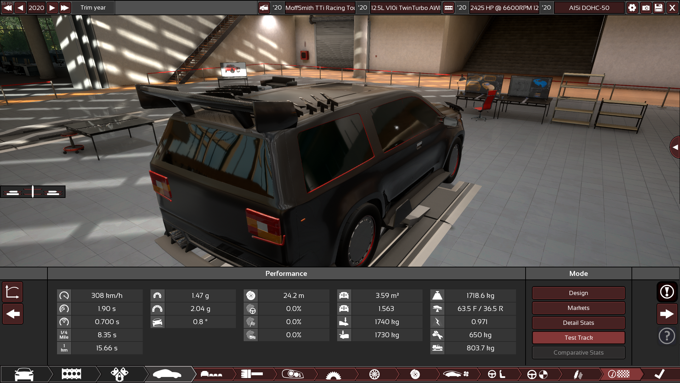Click the 1 km time icon
This screenshot has width=680, height=383.
[x=64, y=348]
